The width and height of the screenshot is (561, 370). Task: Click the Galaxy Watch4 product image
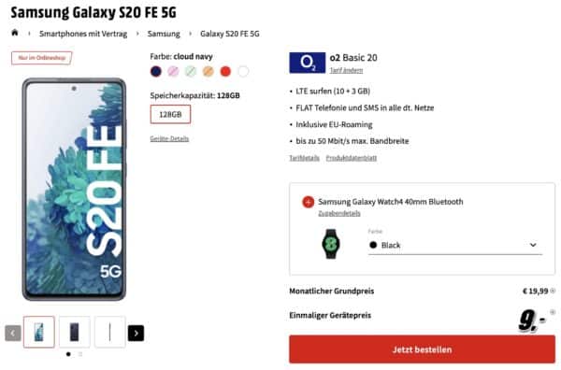point(331,244)
